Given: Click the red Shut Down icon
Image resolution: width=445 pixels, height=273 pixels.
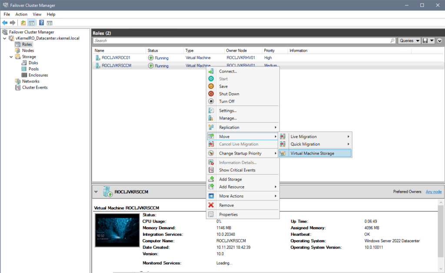Looking at the screenshot, I should [x=211, y=94].
